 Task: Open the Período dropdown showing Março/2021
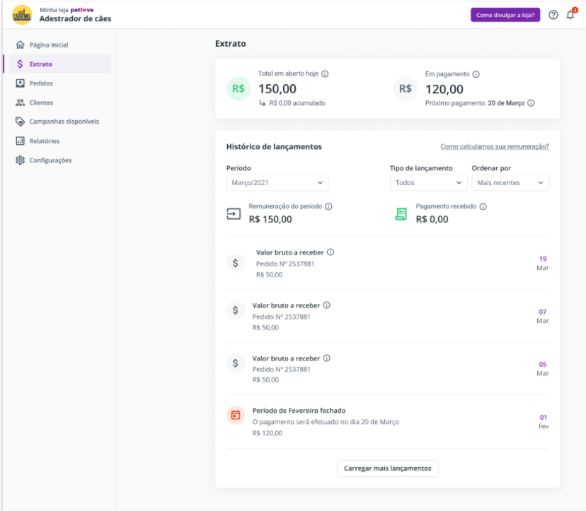click(277, 182)
